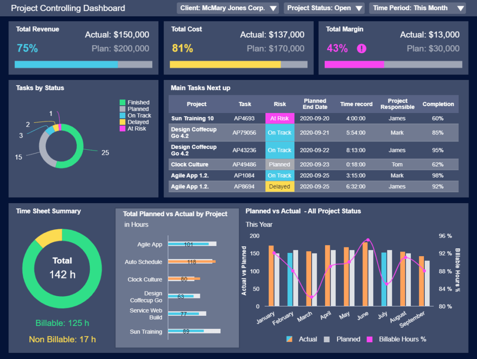Screen dimensions: 477x359
Task: Click the warning icon beside Total Margin 43%
Action: pyautogui.click(x=362, y=48)
